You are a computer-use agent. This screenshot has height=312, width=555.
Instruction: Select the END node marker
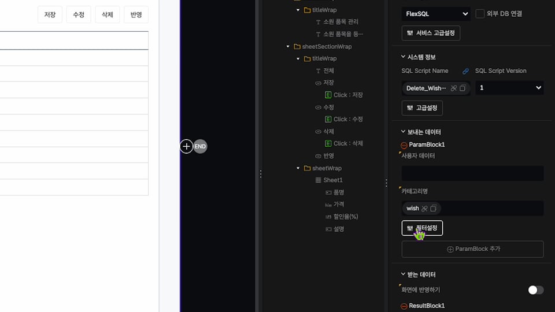pos(200,146)
